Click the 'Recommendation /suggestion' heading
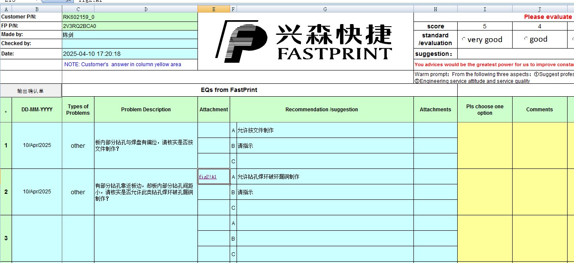This screenshot has height=263, width=574. (x=322, y=110)
